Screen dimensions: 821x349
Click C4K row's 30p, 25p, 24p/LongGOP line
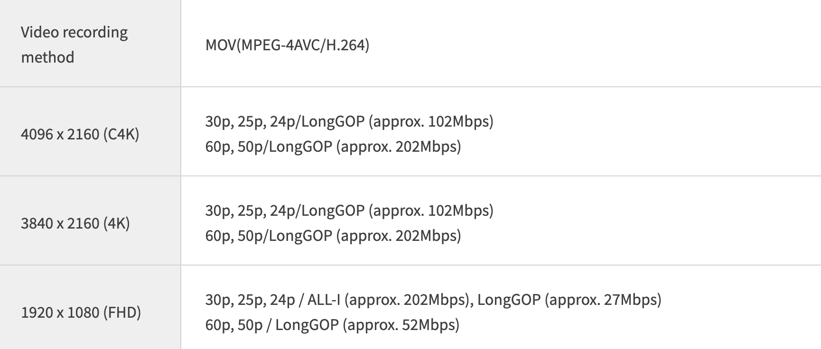pos(349,121)
